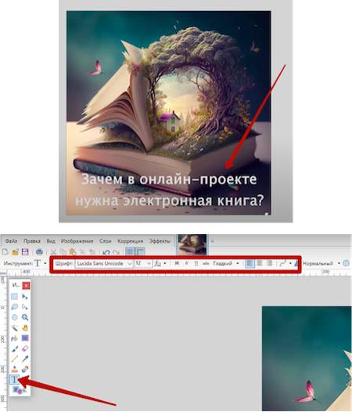Toggle left text alignment
The height and width of the screenshot is (412, 352).
[250, 263]
